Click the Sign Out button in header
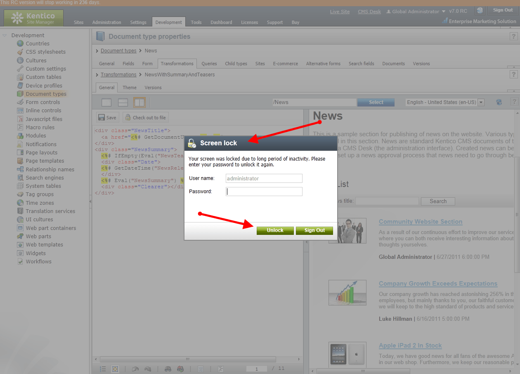 pos(503,10)
